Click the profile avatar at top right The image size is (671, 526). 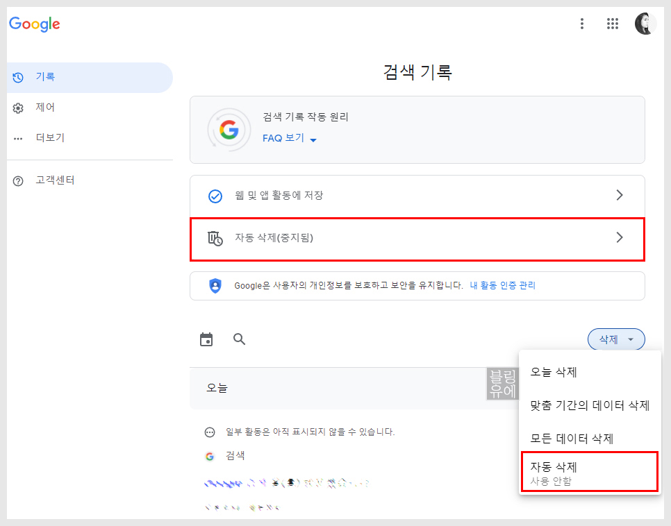645,23
